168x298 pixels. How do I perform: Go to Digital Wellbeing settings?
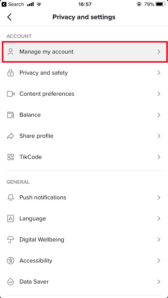tap(42, 240)
